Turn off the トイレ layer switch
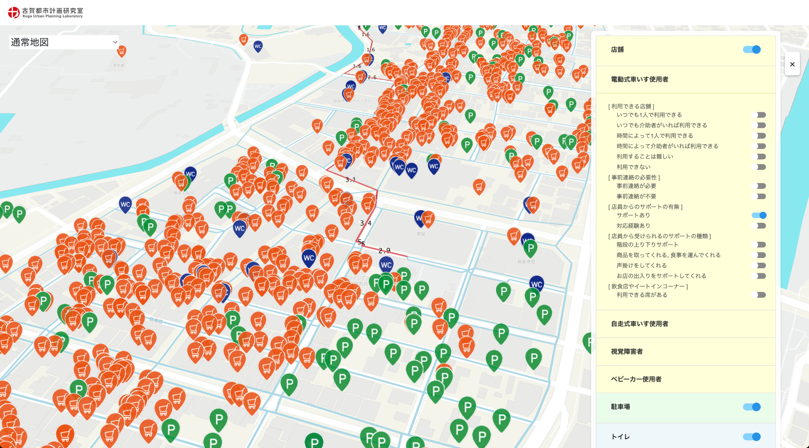This screenshot has width=809, height=448. (x=752, y=437)
